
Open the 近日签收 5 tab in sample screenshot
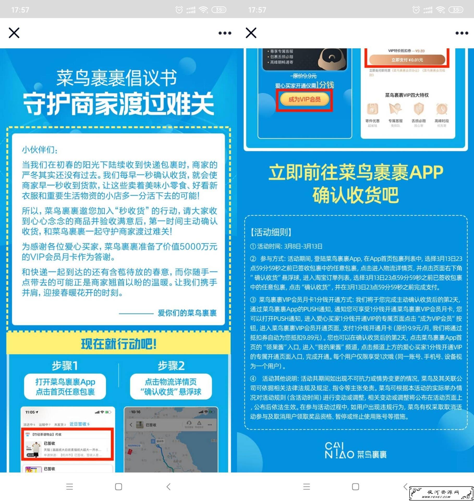[80, 424]
